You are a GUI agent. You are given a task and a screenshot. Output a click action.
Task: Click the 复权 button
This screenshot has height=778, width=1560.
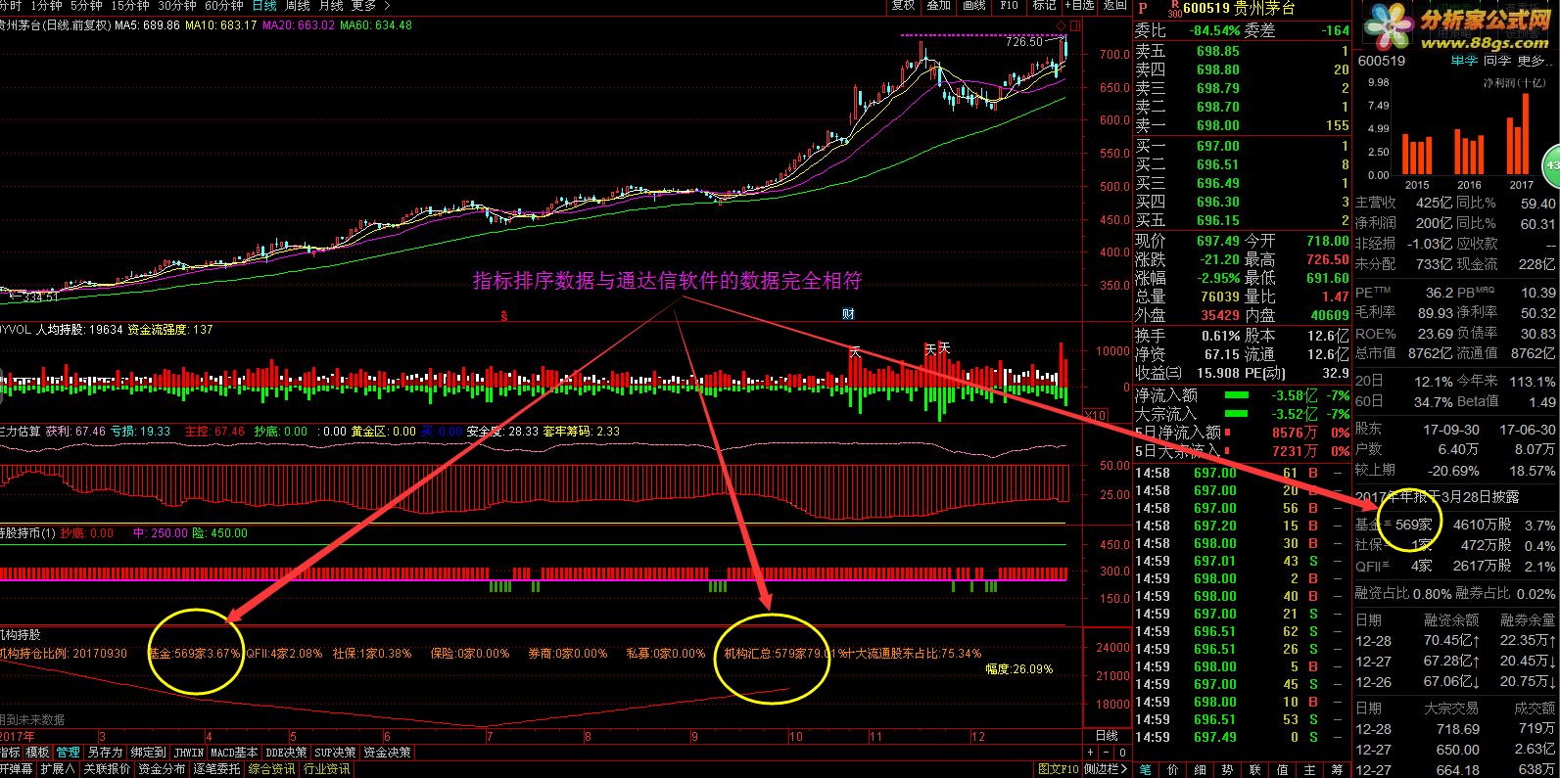click(x=903, y=5)
